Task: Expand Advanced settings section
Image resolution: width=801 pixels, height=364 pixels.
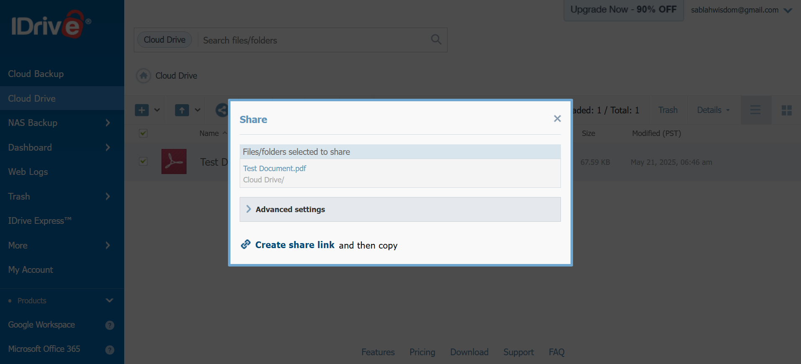Action: click(400, 209)
